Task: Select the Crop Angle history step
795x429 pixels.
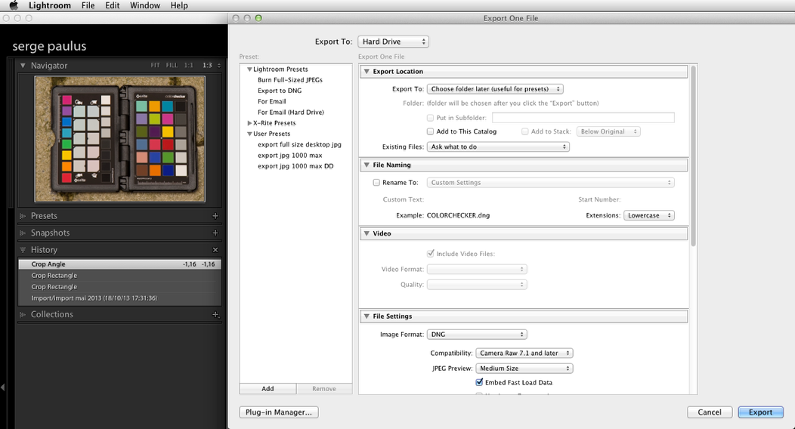Action: tap(119, 264)
